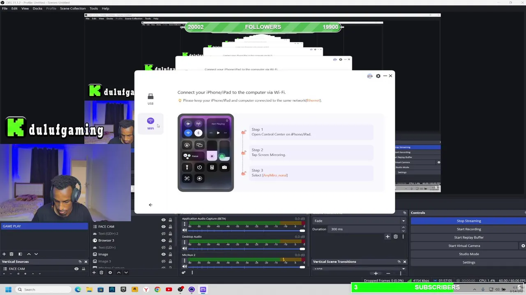
Task: Increase the transition Duration with up arrow
Action: (x=403, y=227)
